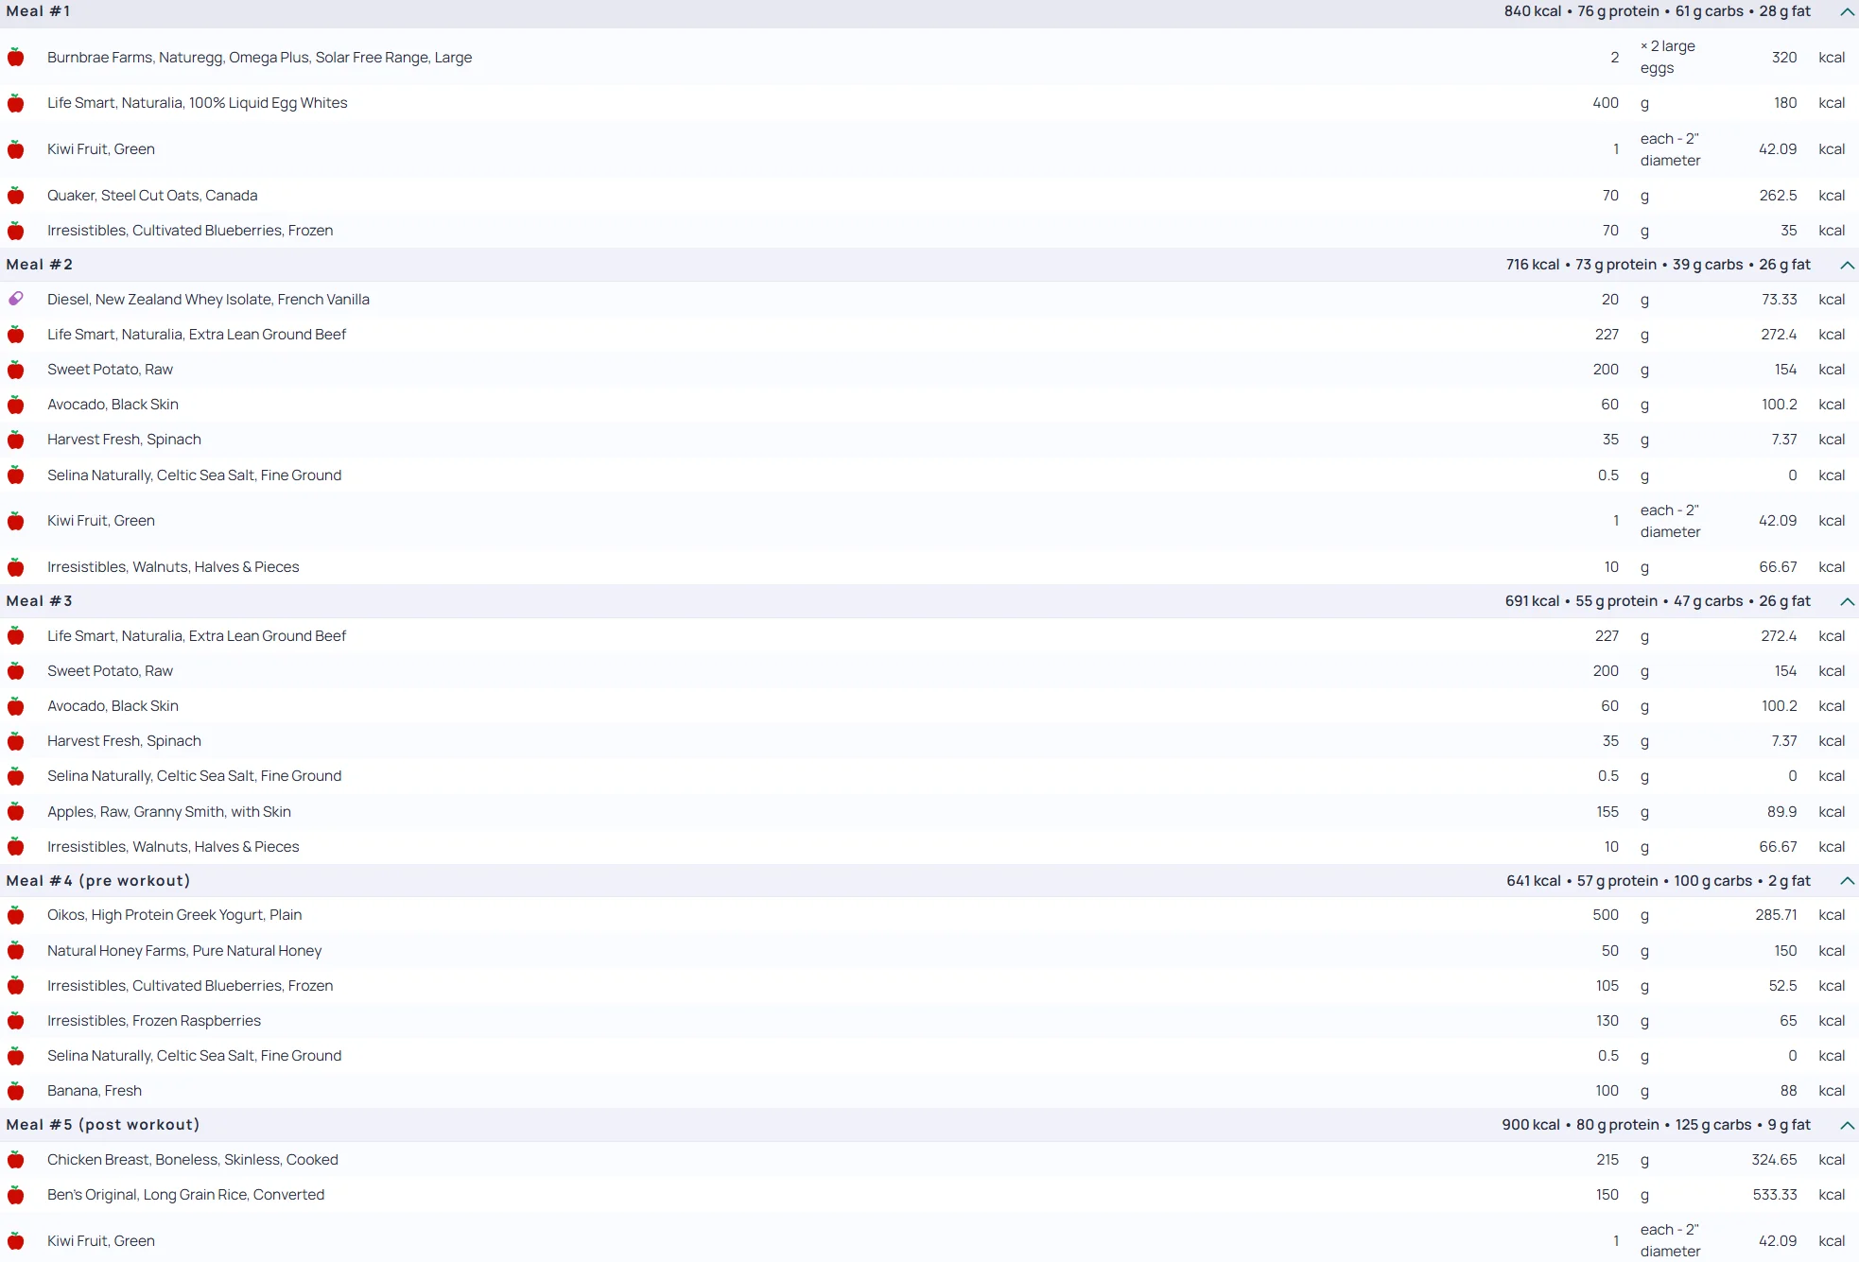Screen dimensions: 1859x1262
Task: Click the 500 amount for Greek Yogurt
Action: [1606, 915]
